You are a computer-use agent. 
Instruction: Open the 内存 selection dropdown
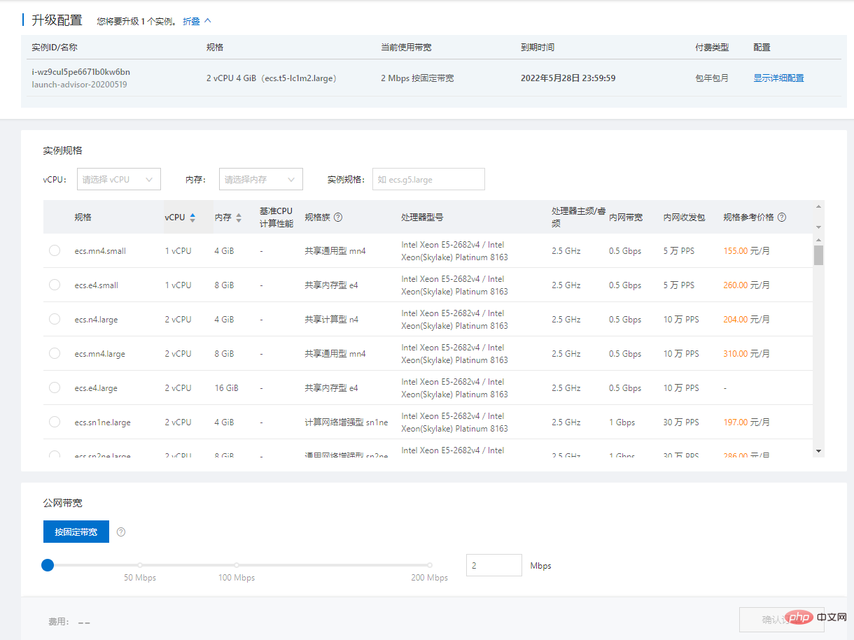tap(261, 179)
